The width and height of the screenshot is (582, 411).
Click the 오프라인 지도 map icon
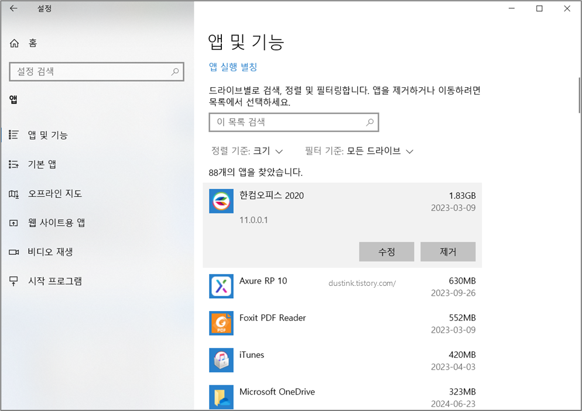coord(13,194)
